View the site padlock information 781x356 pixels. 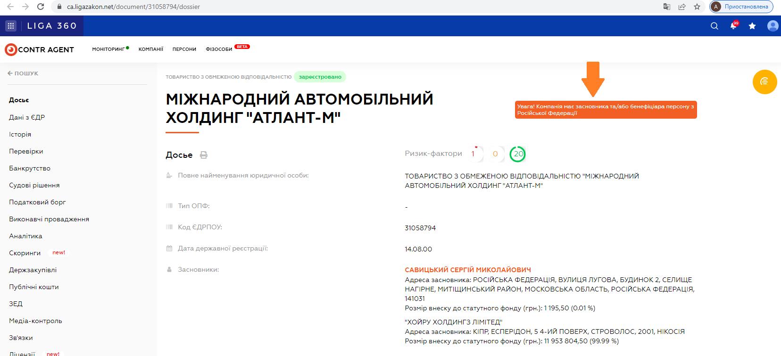pyautogui.click(x=59, y=7)
